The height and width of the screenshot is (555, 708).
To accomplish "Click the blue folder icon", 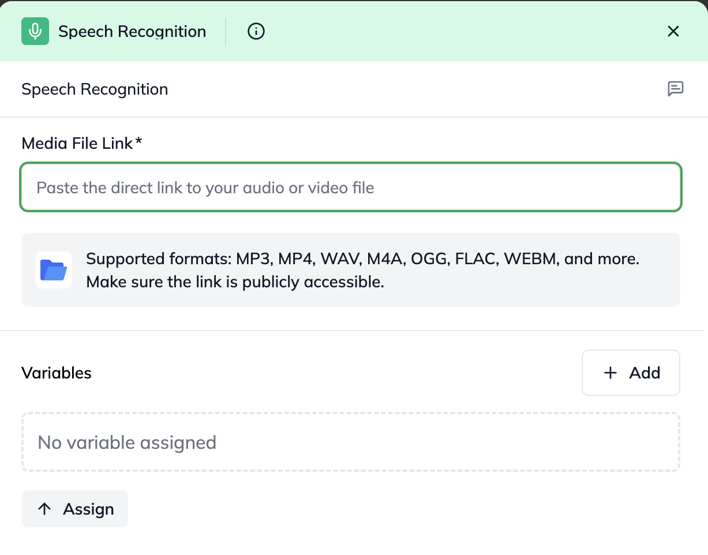I will click(54, 270).
